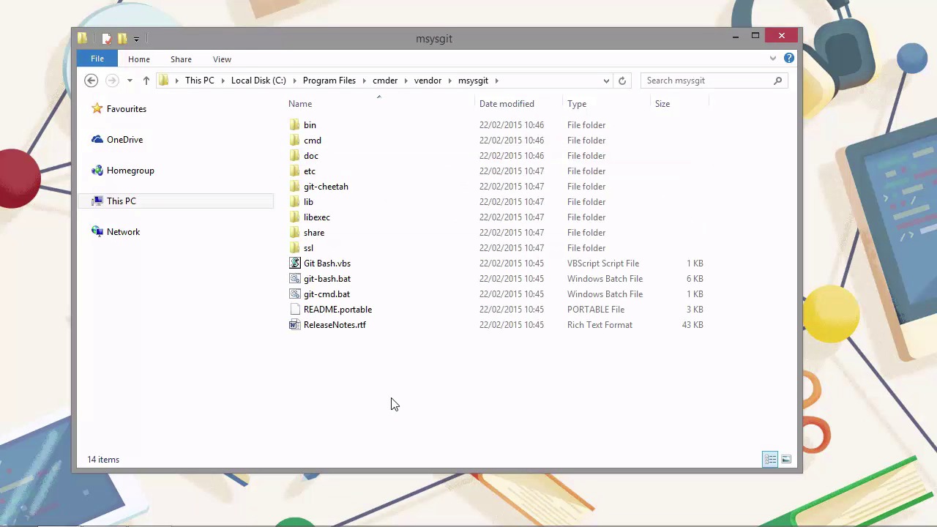Click the PORTABLE File type text

[x=596, y=310]
